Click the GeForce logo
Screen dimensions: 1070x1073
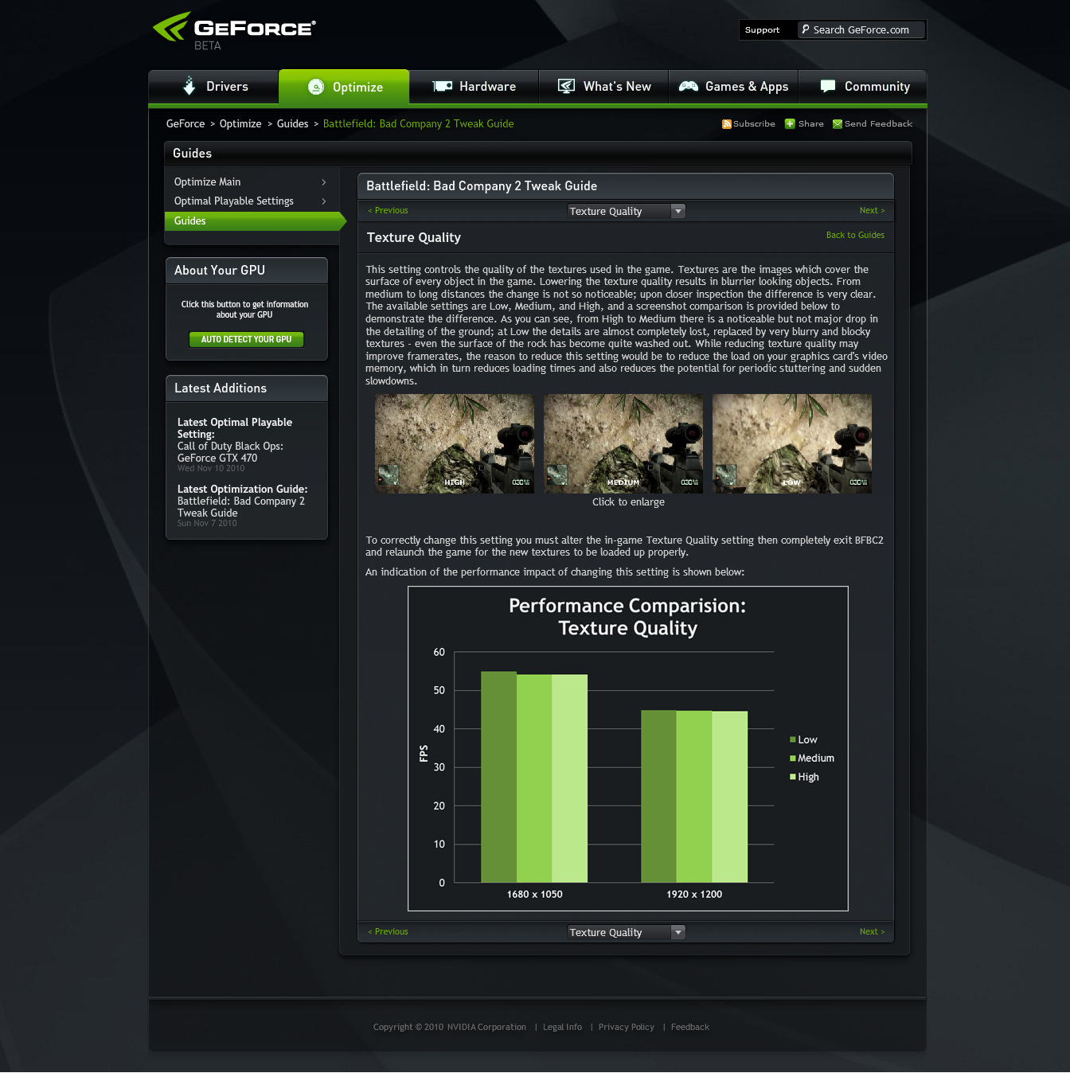(234, 30)
